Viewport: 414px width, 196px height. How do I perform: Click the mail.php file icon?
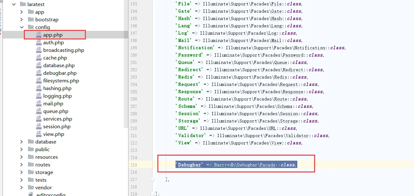39,104
